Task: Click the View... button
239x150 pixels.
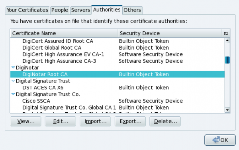Action: [x=25, y=121]
